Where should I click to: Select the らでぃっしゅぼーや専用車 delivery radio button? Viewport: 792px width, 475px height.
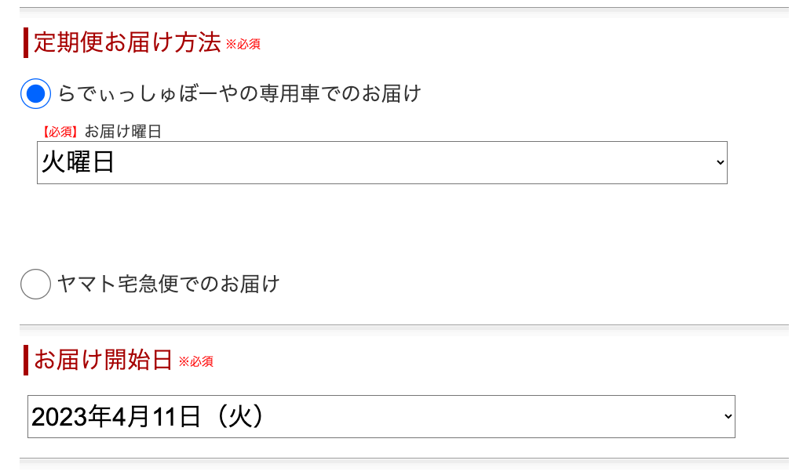(x=35, y=94)
